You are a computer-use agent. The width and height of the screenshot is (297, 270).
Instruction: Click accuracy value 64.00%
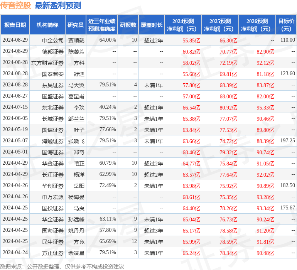pos(108,40)
